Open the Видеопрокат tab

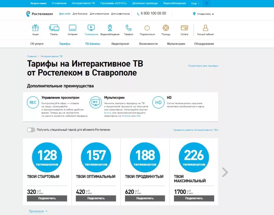point(120,44)
